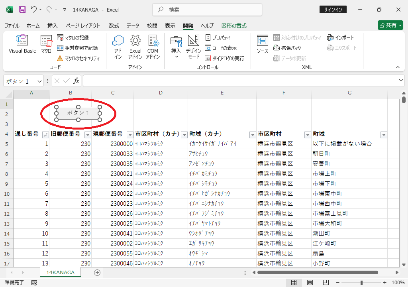Screen dimensions: 408x287
Task: Click the vertical scrollbar thumb
Action: coord(404,100)
